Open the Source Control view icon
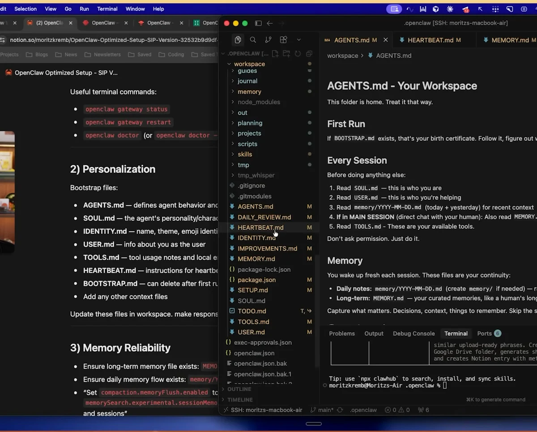 pos(268,39)
